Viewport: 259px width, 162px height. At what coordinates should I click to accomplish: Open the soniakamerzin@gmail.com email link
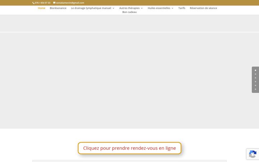click(x=70, y=3)
